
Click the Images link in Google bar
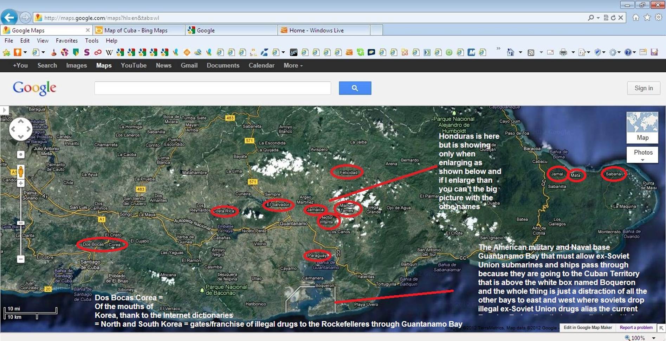(x=76, y=65)
